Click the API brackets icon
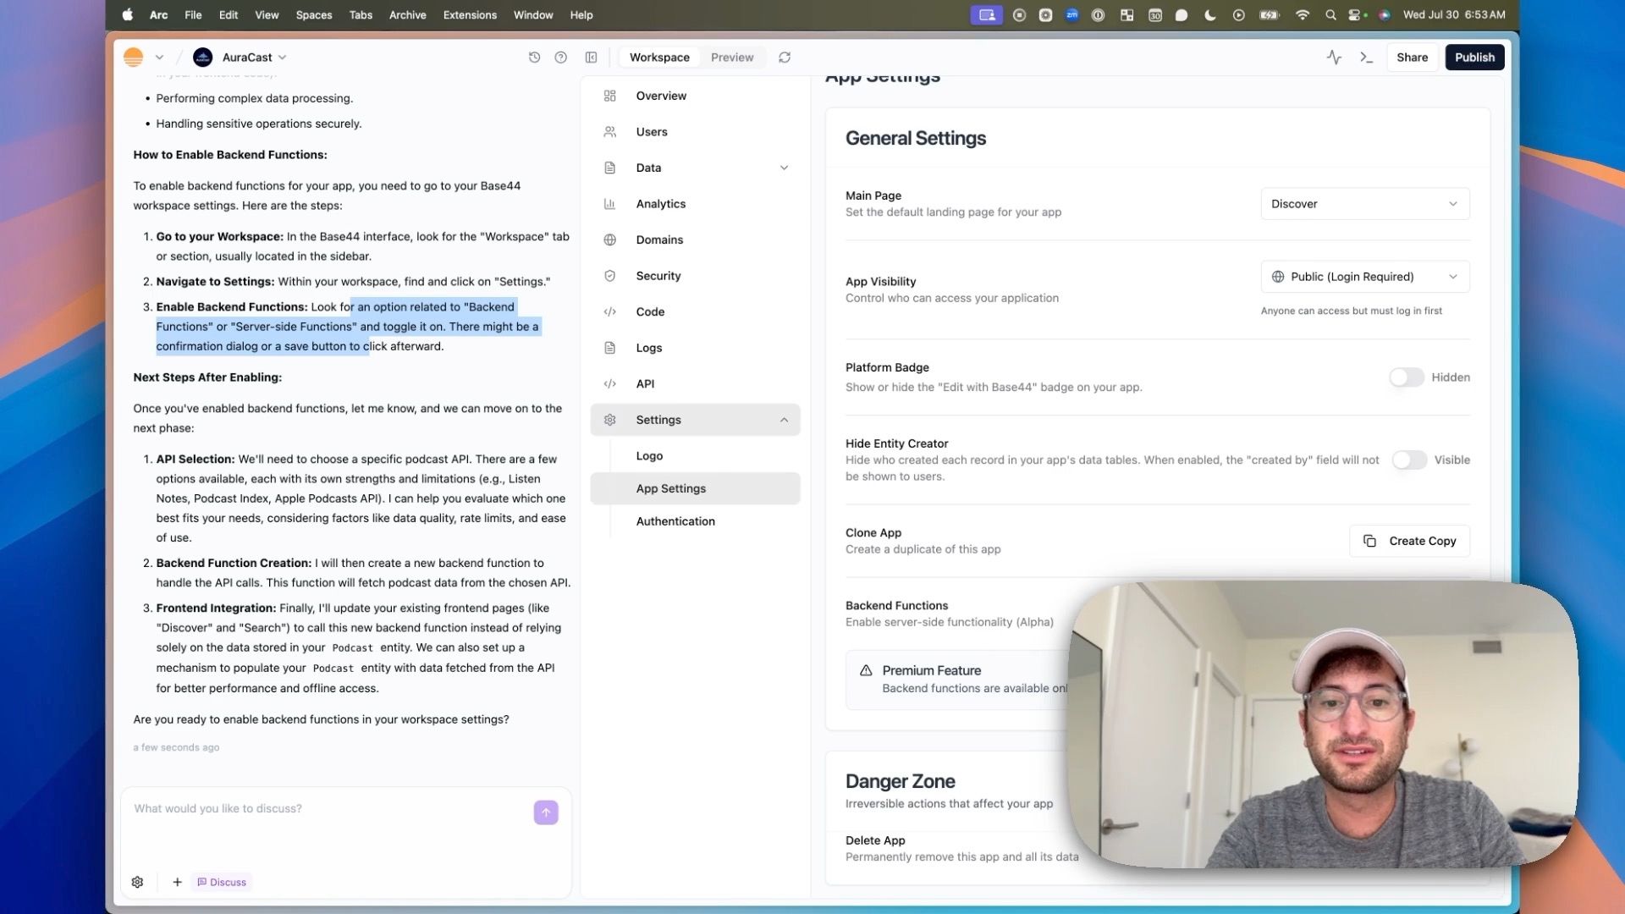The width and height of the screenshot is (1625, 914). 609,383
